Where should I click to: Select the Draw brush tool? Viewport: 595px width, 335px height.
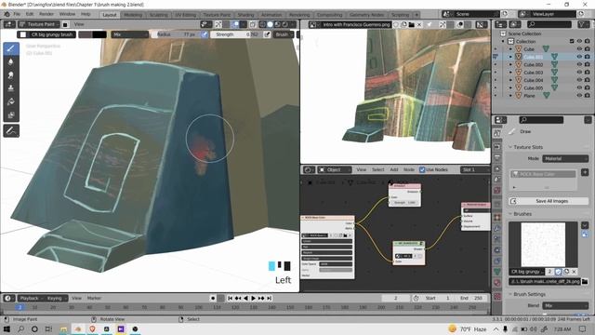pos(11,48)
